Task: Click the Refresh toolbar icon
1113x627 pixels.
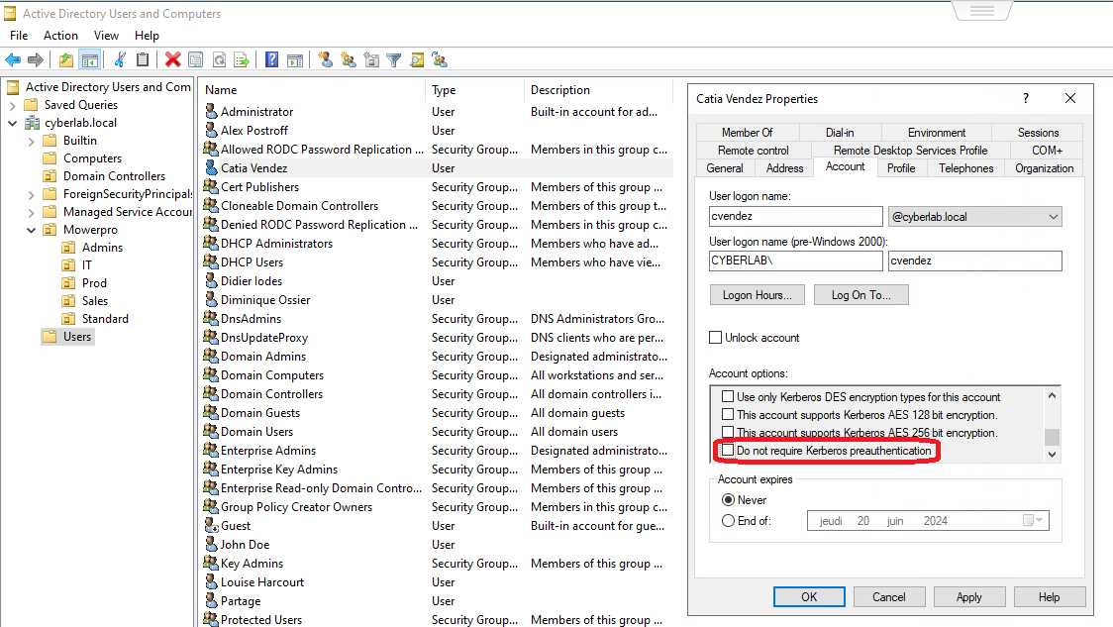Action: tap(219, 60)
